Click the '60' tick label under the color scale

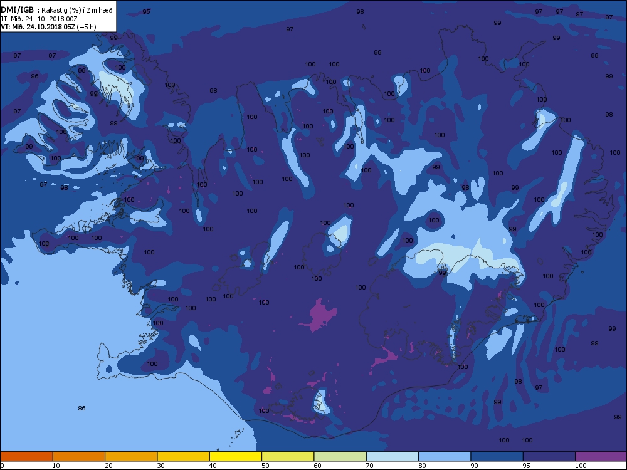[317, 466]
